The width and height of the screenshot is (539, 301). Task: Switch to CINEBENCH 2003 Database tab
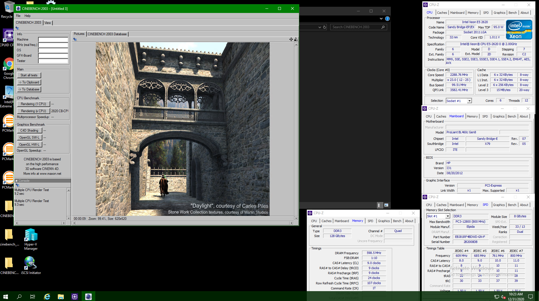point(107,34)
